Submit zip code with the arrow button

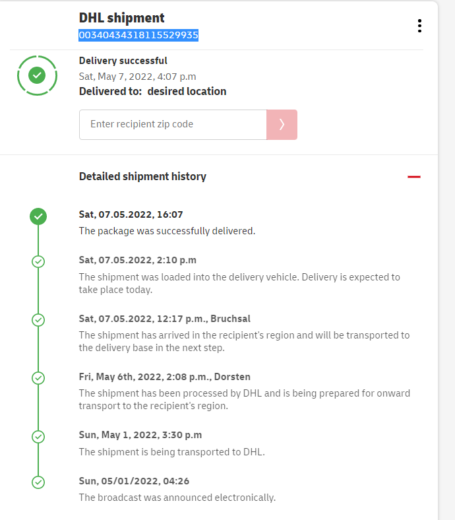coord(282,125)
